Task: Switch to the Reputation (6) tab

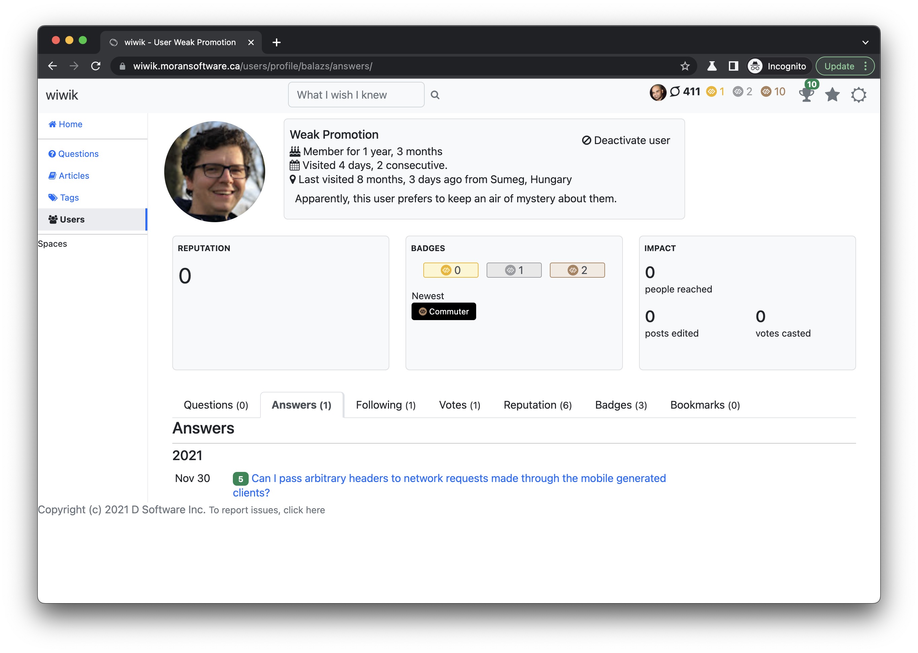Action: point(537,405)
